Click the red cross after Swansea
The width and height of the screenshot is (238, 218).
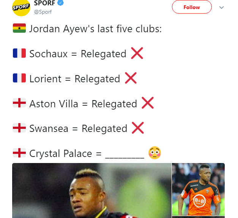pyautogui.click(x=137, y=128)
